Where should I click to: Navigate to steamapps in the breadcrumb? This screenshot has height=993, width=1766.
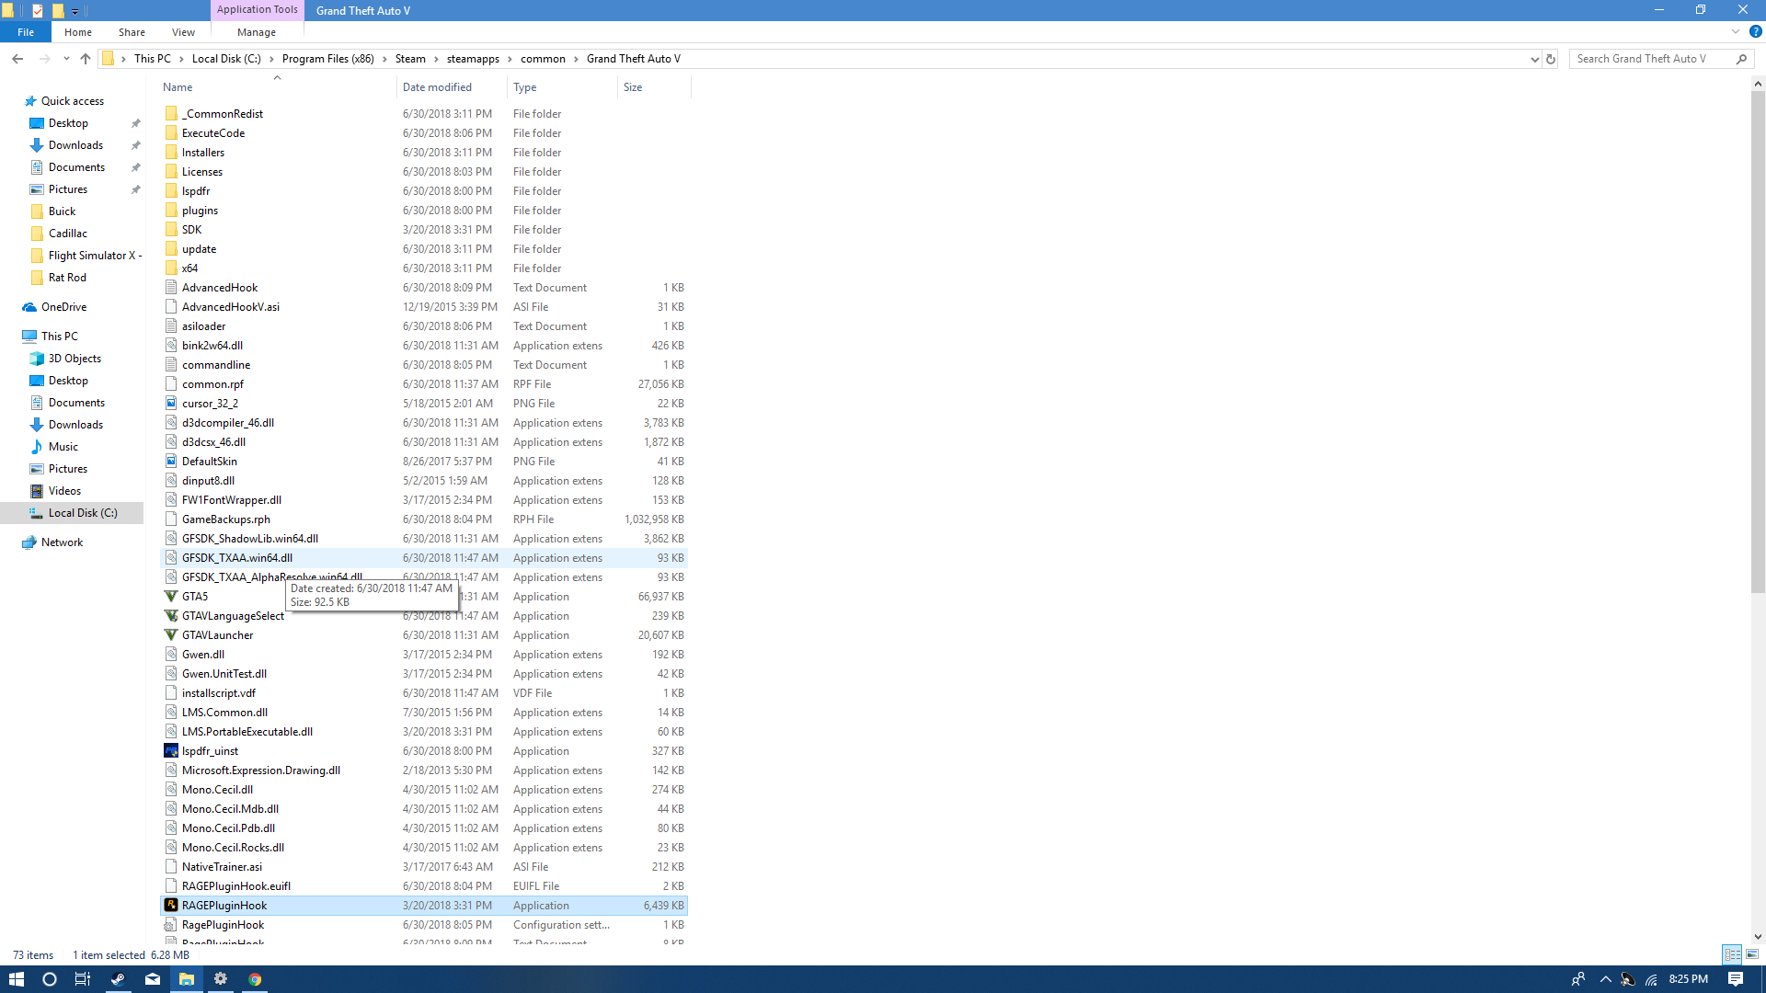point(473,59)
